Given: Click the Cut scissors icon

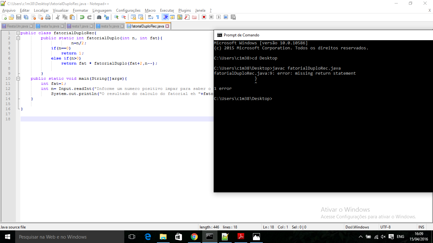Looking at the screenshot, I should tap(58, 17).
